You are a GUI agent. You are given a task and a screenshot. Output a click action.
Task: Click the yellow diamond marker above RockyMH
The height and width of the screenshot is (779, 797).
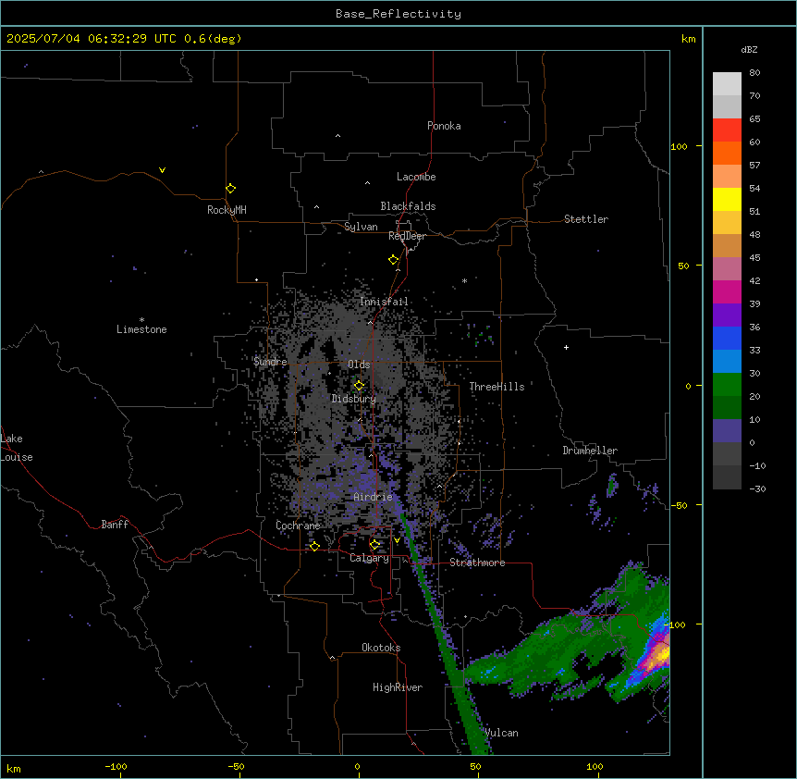tap(230, 188)
